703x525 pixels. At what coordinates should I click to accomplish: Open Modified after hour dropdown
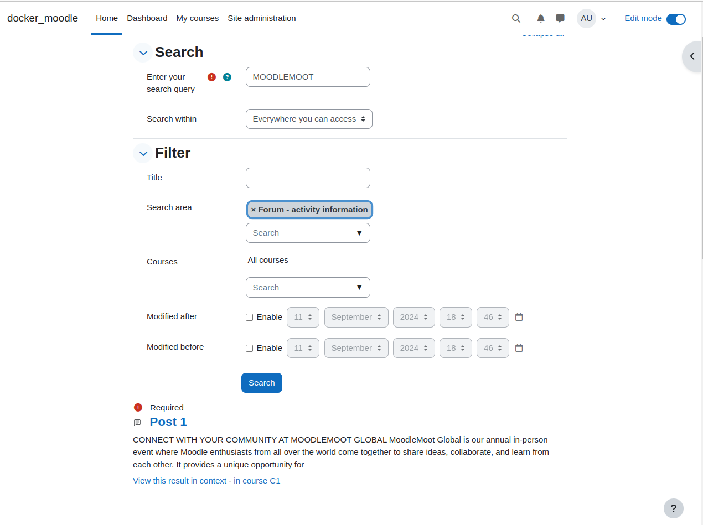tap(456, 317)
